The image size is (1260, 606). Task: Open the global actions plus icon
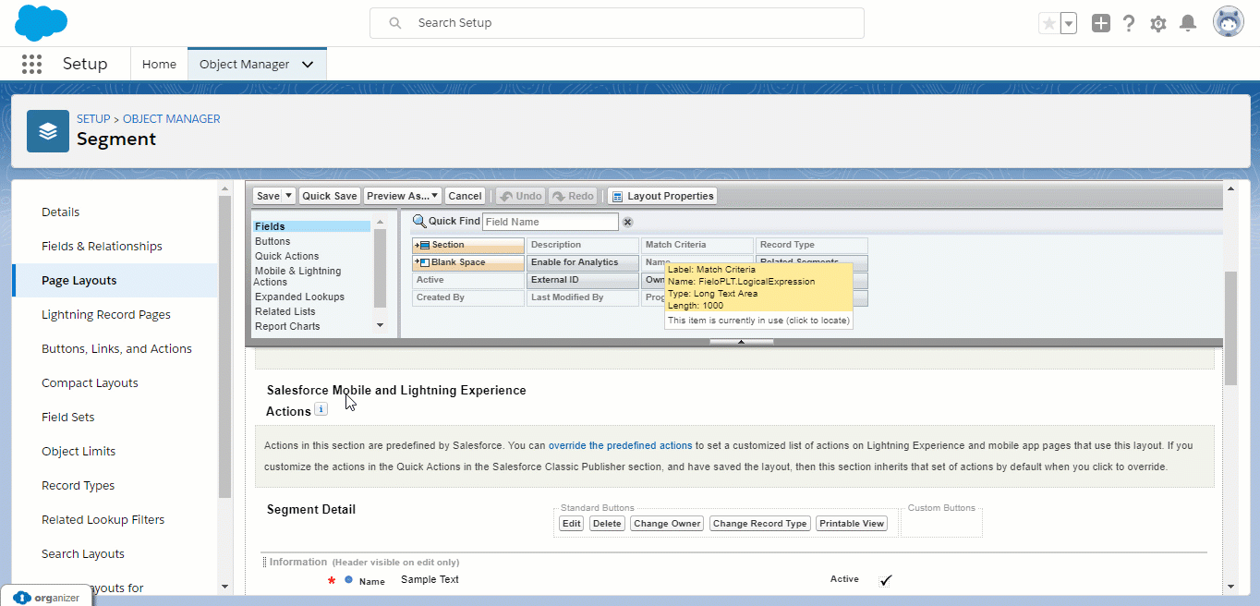tap(1100, 23)
